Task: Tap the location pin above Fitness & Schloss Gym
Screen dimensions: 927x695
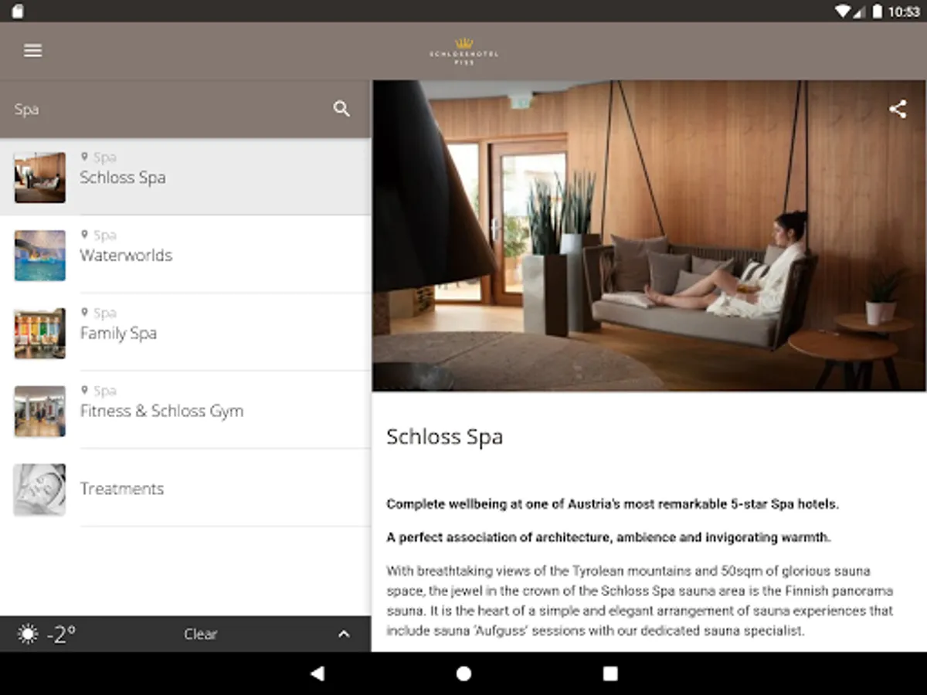Action: [x=84, y=391]
